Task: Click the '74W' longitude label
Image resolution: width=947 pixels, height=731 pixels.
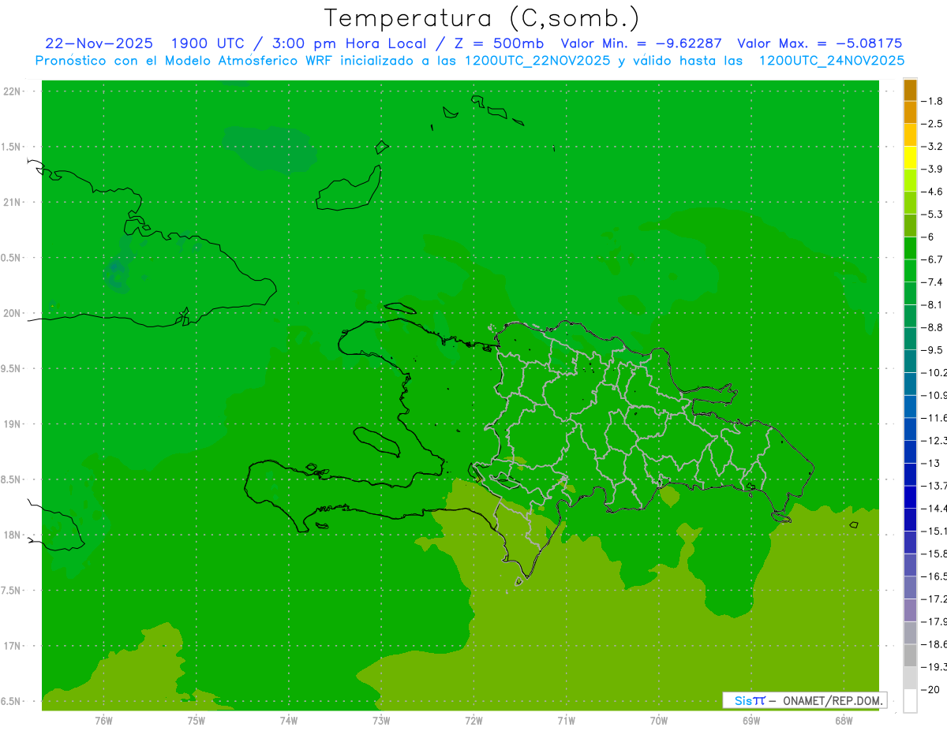Action: [289, 720]
